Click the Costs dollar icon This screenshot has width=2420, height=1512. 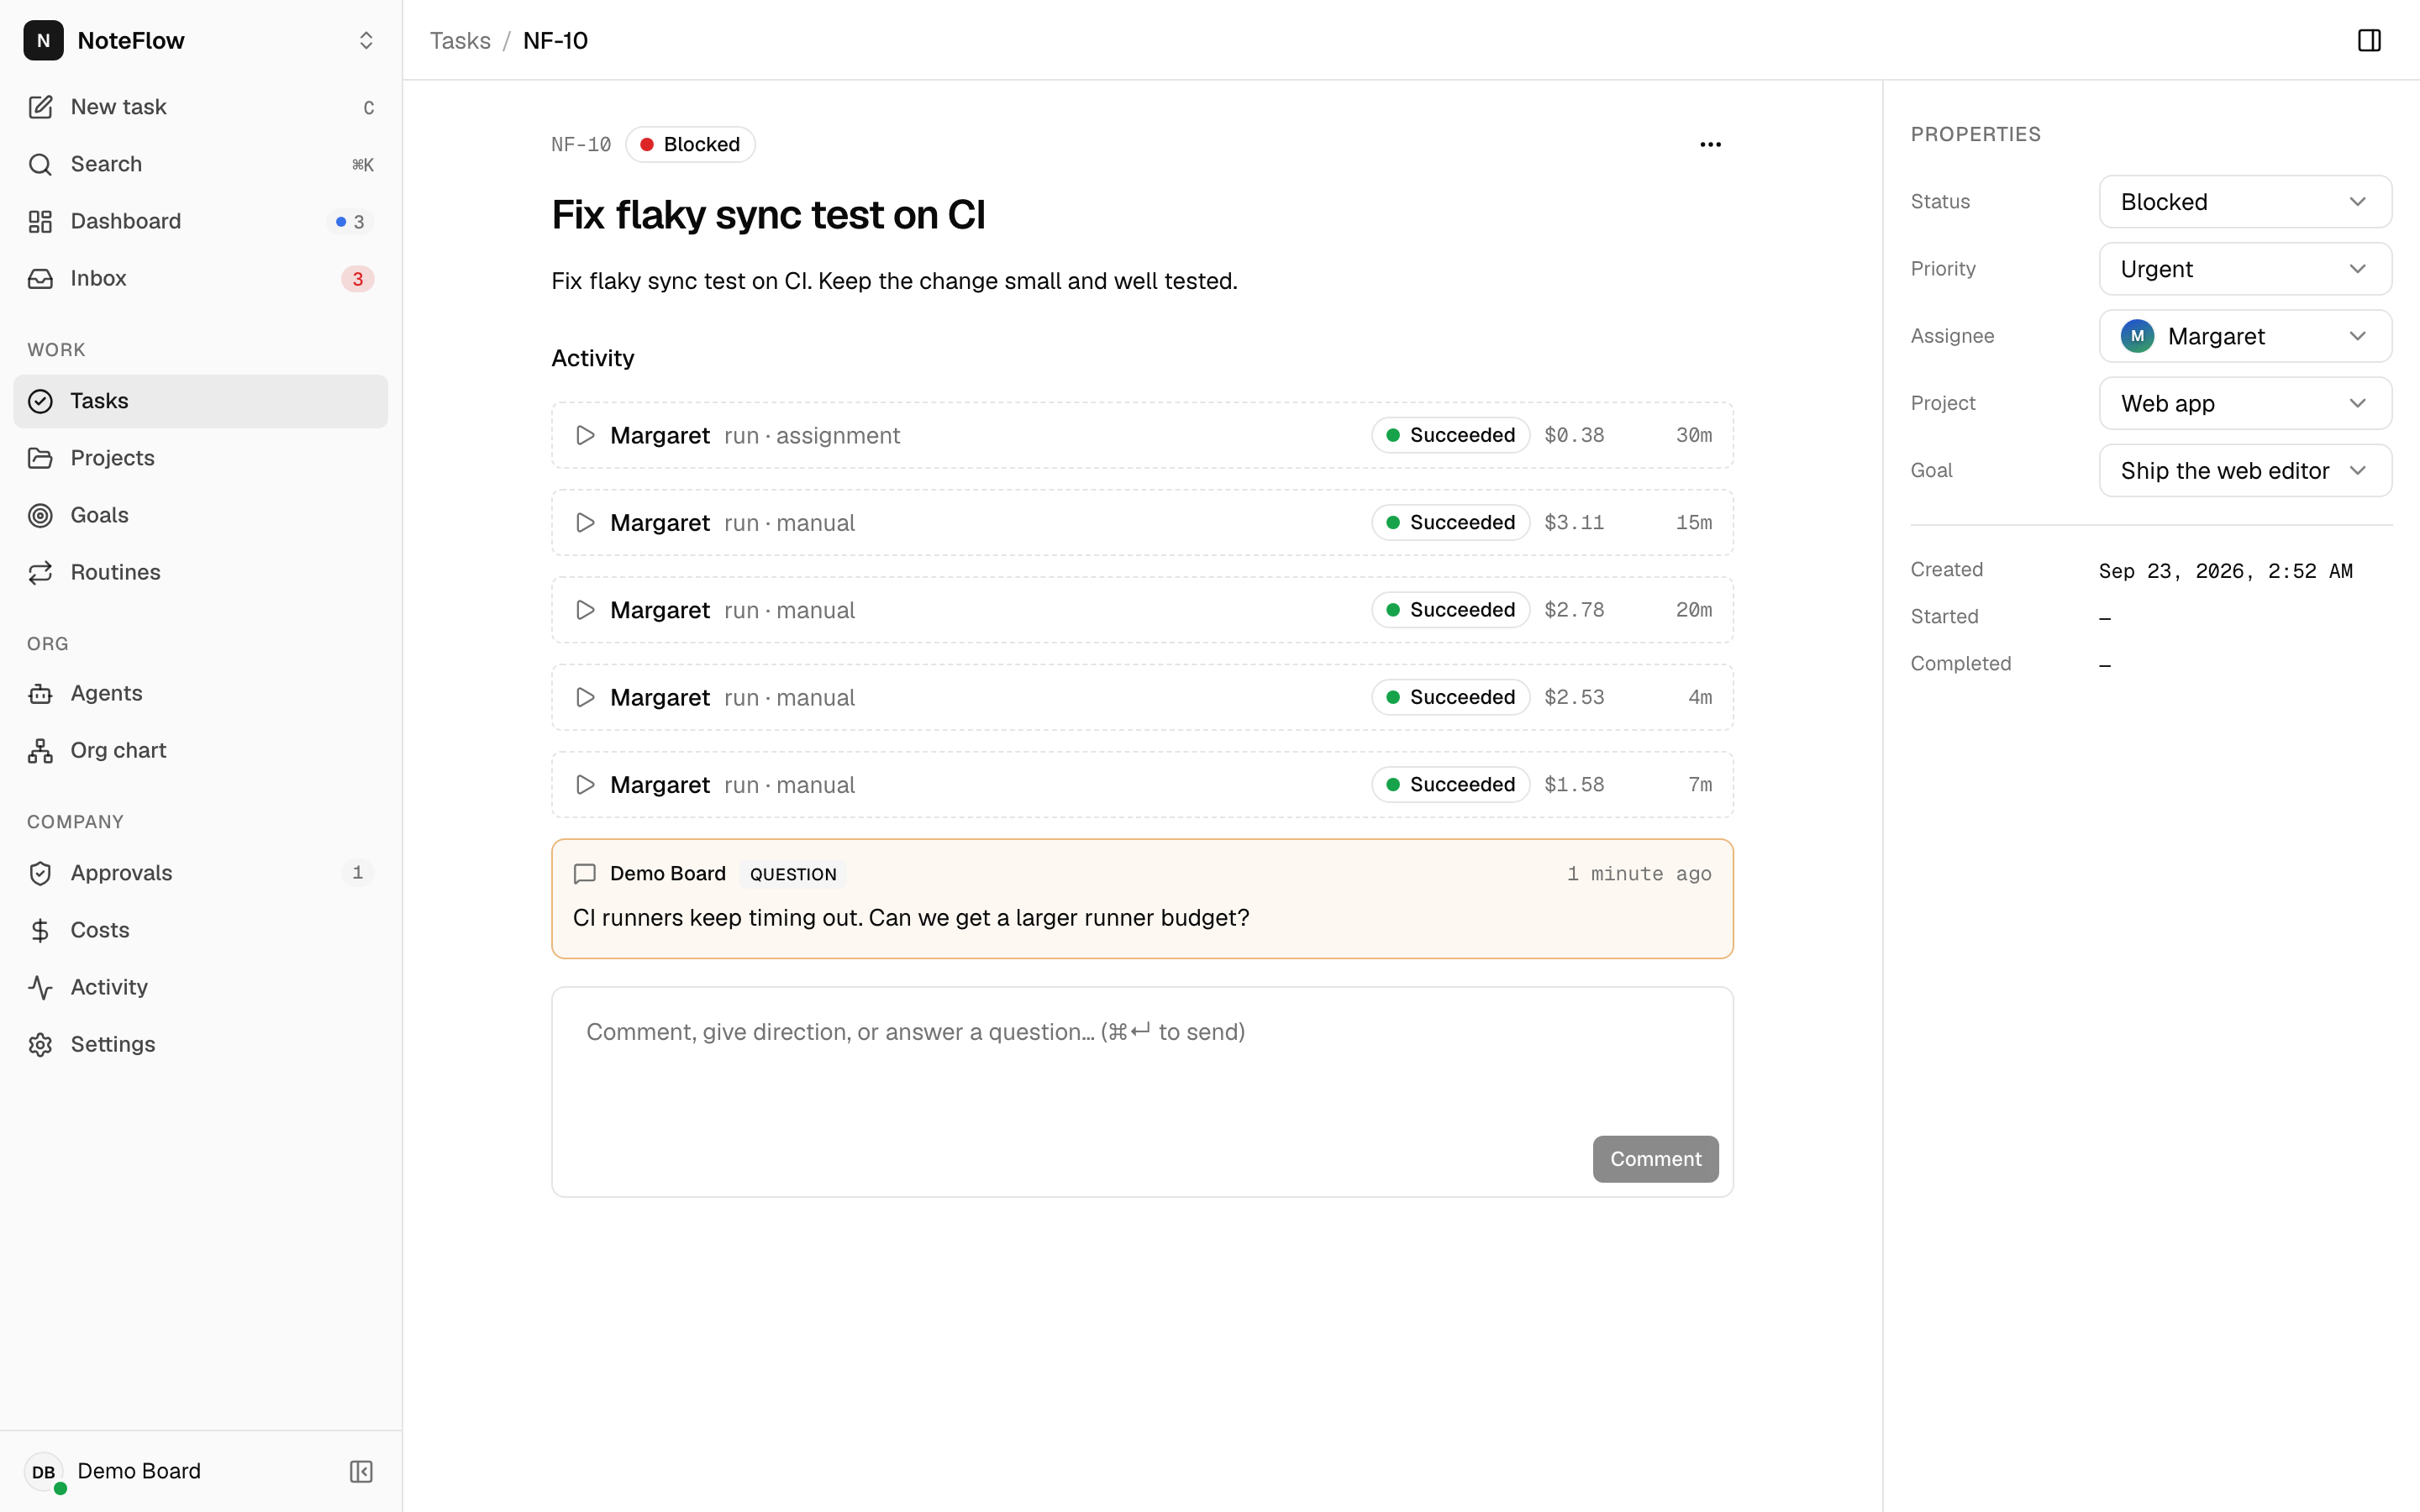40,930
